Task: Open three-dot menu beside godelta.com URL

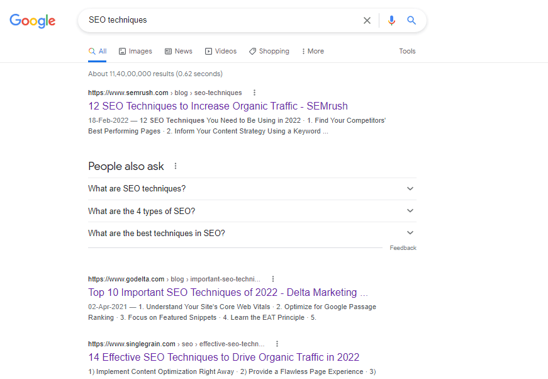Action: click(273, 279)
